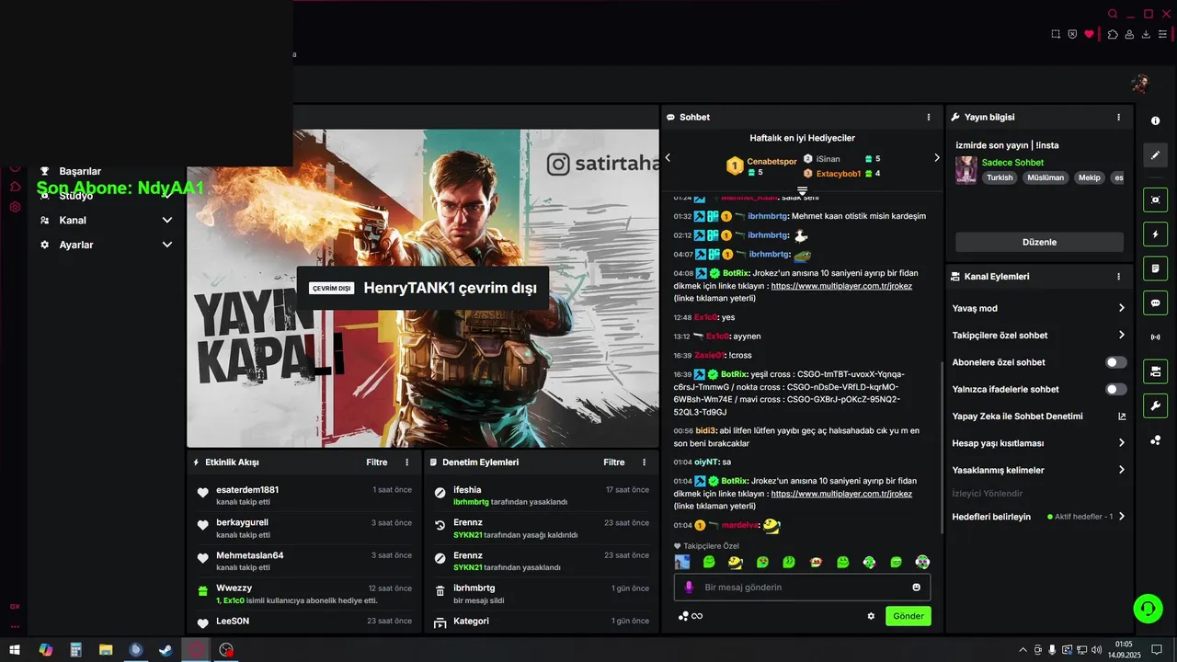Viewport: 1177px width, 662px height.
Task: Open the Etkinlik Akışı three-dot menu
Action: 407,462
